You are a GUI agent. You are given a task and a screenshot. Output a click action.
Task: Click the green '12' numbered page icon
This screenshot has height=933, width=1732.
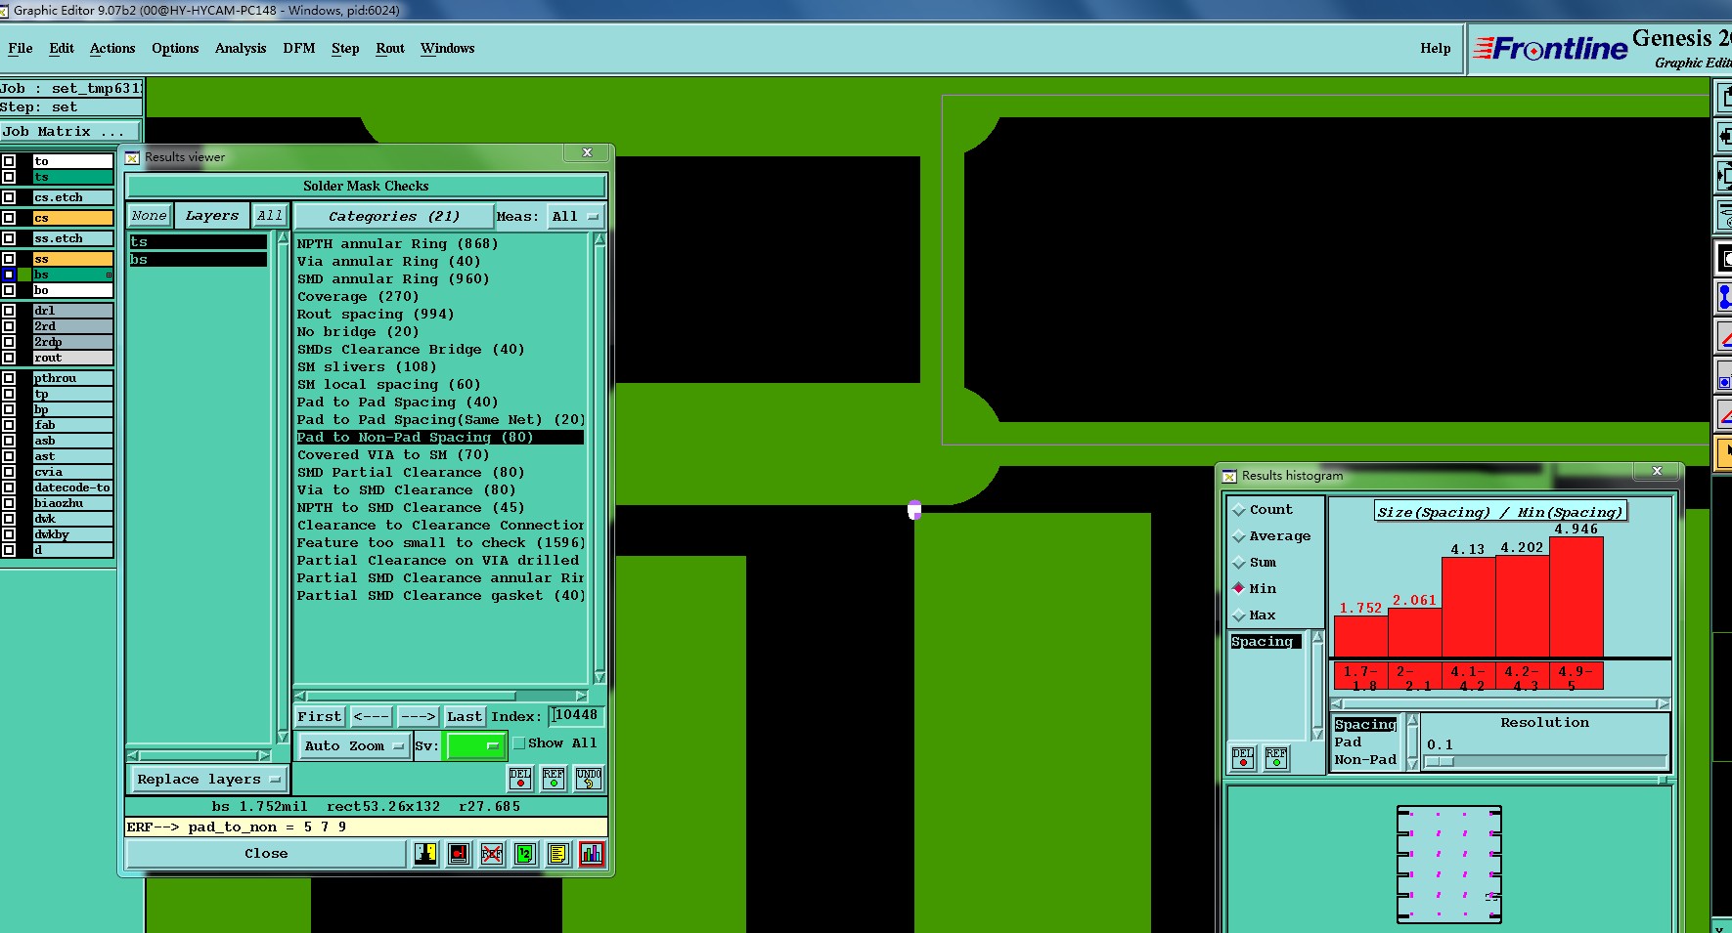click(x=525, y=854)
